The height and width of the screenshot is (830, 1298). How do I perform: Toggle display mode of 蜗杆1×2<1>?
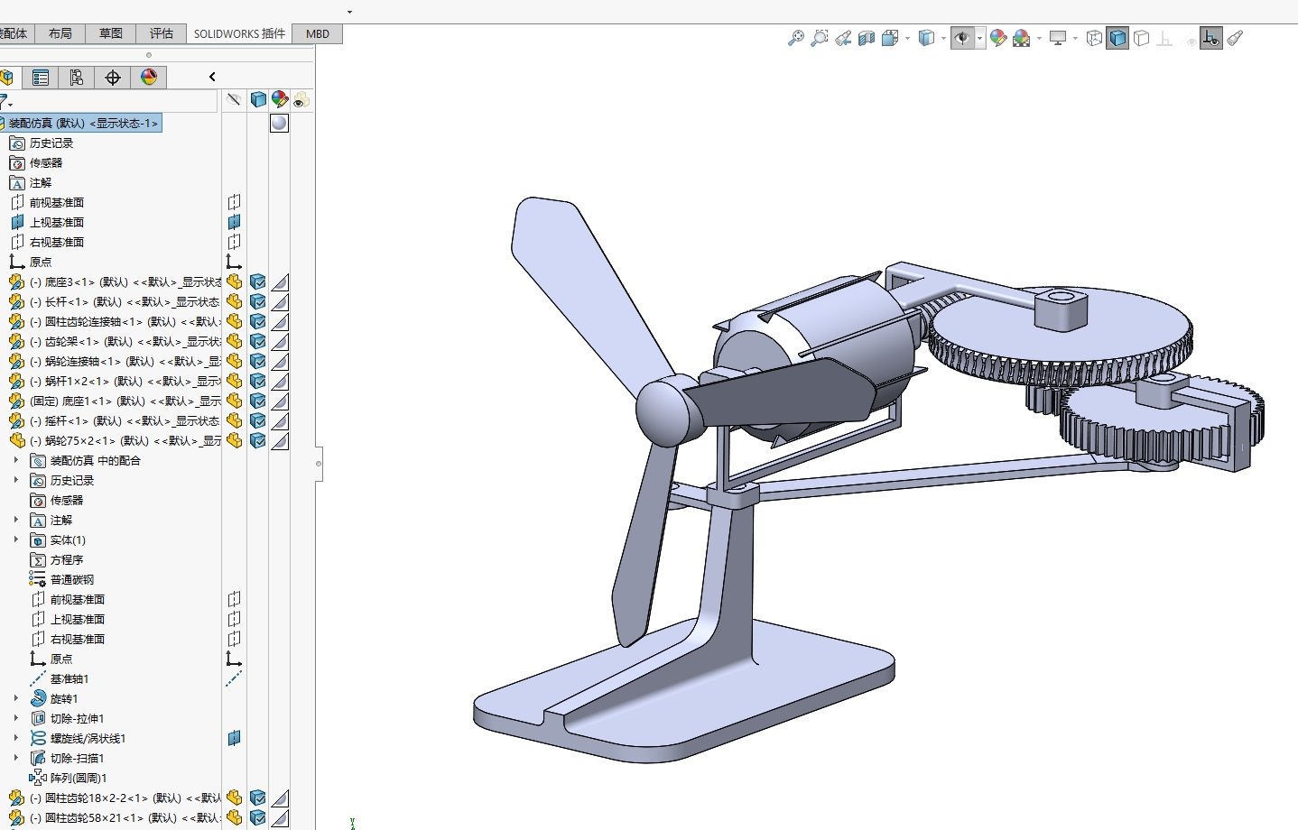(258, 381)
